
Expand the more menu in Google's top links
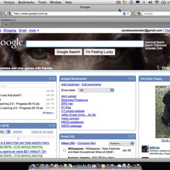(x=34, y=30)
